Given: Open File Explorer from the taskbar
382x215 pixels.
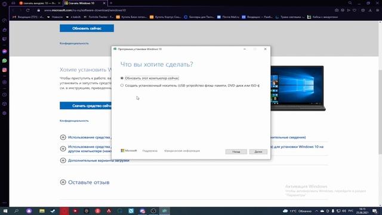Looking at the screenshot, I should (42, 211).
